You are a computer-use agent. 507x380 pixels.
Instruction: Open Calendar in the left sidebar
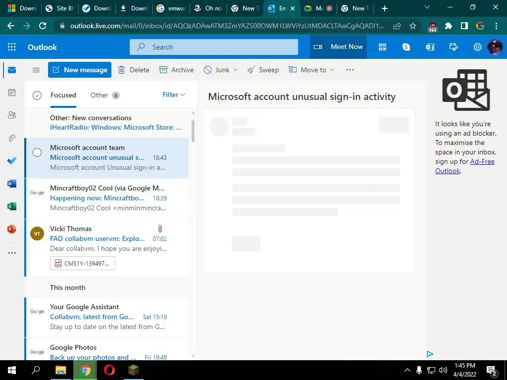click(x=12, y=93)
